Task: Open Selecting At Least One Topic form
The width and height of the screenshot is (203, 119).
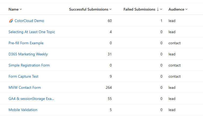Action: tap(32, 32)
